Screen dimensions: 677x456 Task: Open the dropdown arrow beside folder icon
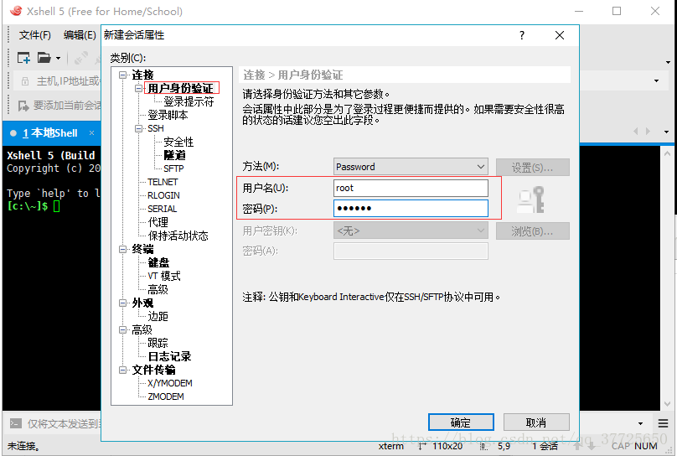pos(58,59)
